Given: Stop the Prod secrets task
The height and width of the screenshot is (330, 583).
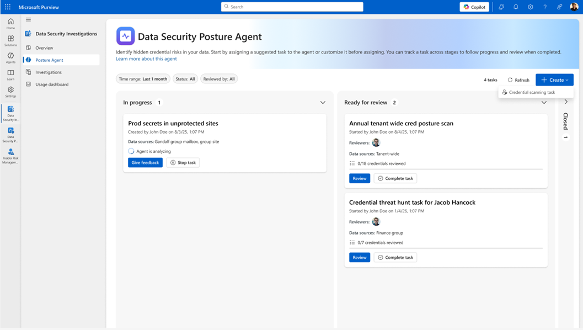Looking at the screenshot, I should [x=183, y=163].
